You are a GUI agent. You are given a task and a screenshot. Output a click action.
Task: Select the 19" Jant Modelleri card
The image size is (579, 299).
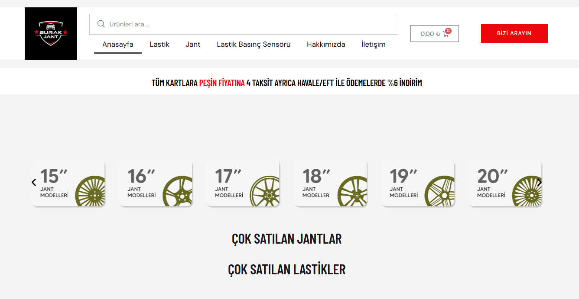coord(417,183)
